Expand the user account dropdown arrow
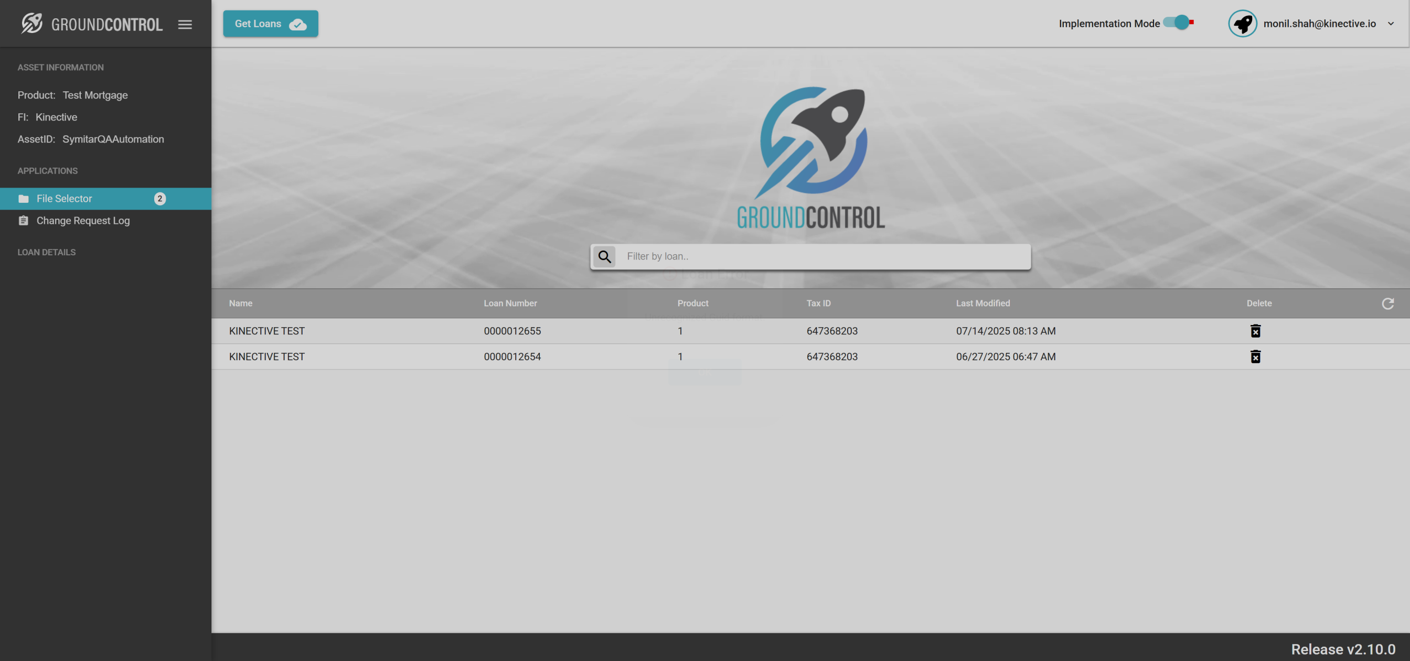Screen dimensions: 1410x661 [x=1391, y=24]
